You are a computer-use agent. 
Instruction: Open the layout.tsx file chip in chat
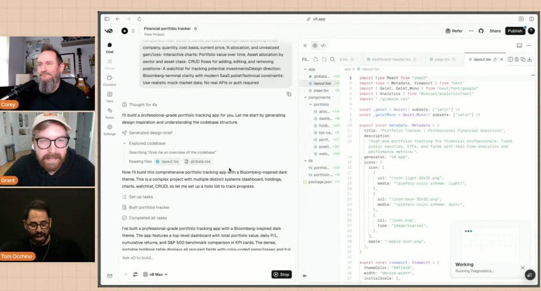(168, 161)
